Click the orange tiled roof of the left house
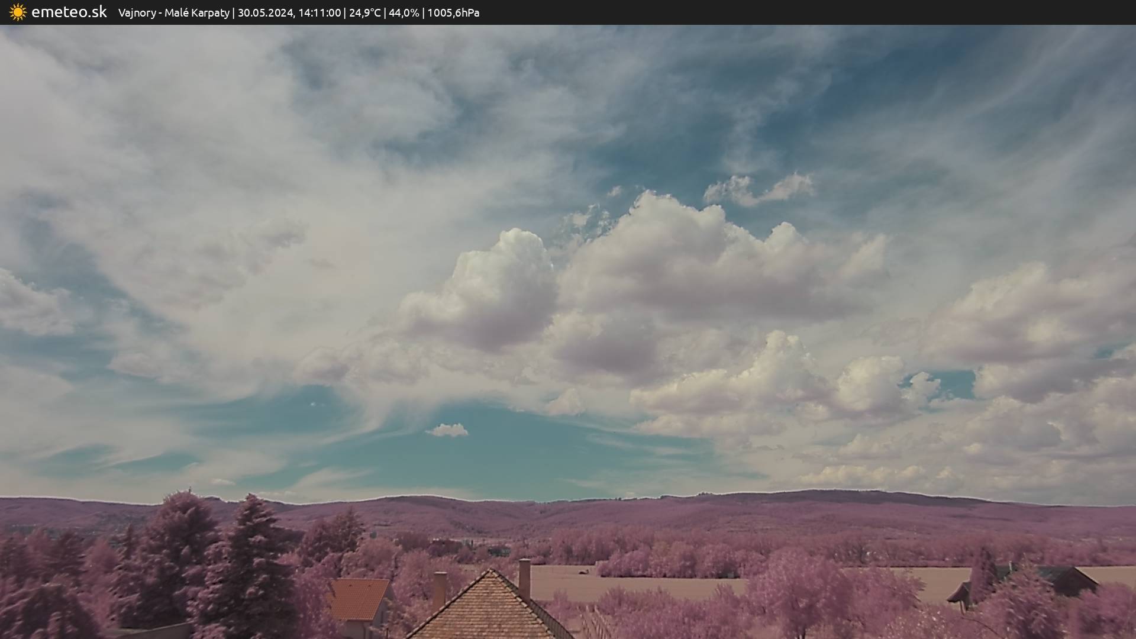 [359, 599]
